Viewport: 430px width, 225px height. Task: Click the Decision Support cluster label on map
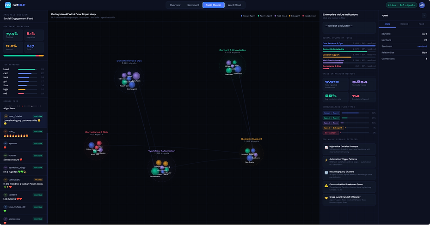[252, 139]
